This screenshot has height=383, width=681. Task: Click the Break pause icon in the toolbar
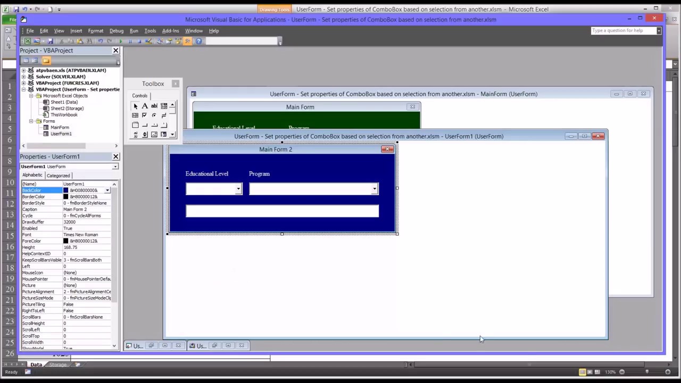coord(130,41)
